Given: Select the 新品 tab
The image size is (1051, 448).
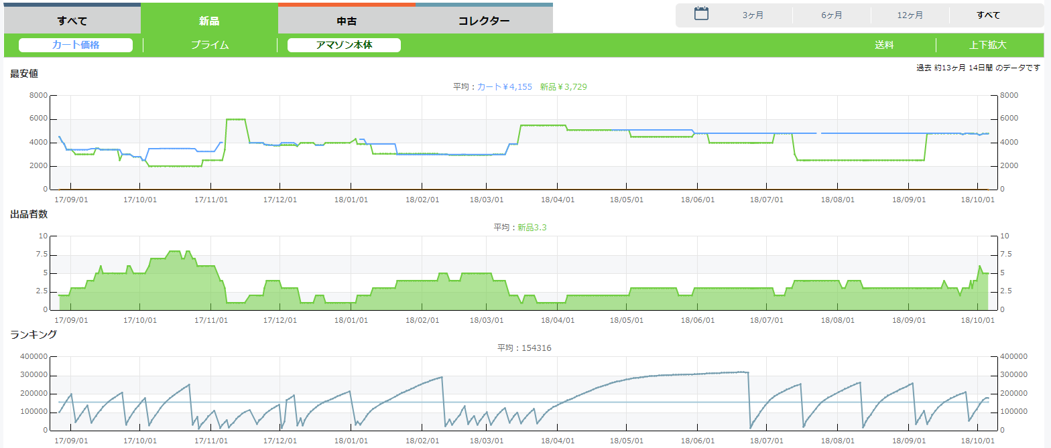Looking at the screenshot, I should pyautogui.click(x=209, y=20).
